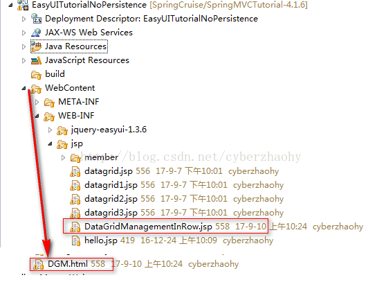The height and width of the screenshot is (298, 368).
Task: Click the JavaScript Resources icon
Action: tap(36, 60)
